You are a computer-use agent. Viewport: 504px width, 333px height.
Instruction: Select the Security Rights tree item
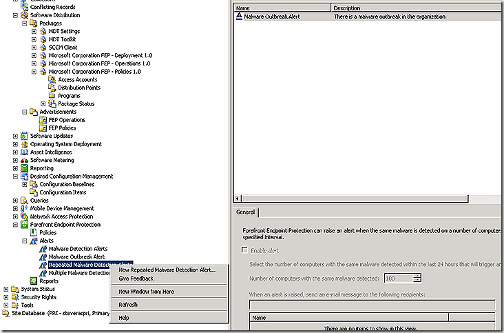click(x=39, y=297)
